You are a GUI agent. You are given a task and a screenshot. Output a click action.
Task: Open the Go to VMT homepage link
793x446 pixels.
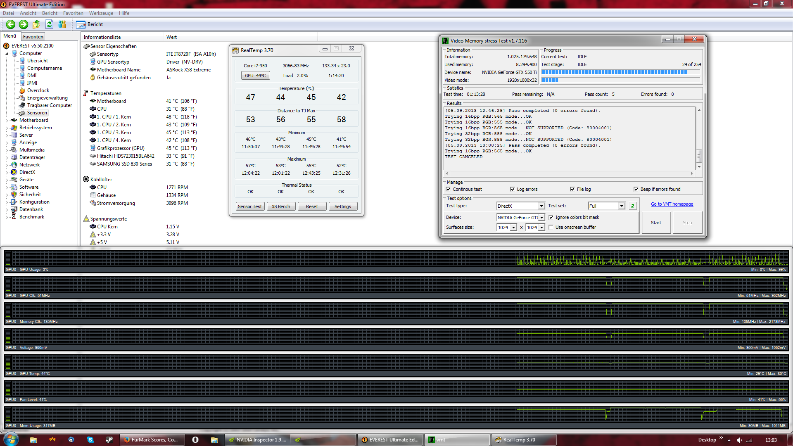(672, 204)
